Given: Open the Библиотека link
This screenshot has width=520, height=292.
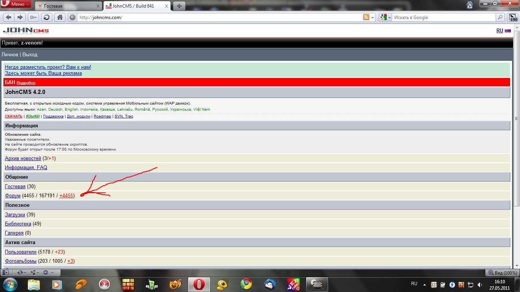Looking at the screenshot, I should pos(18,224).
